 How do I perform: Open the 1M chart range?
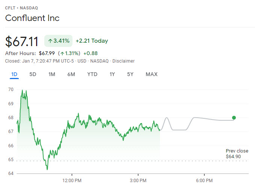click(52, 74)
